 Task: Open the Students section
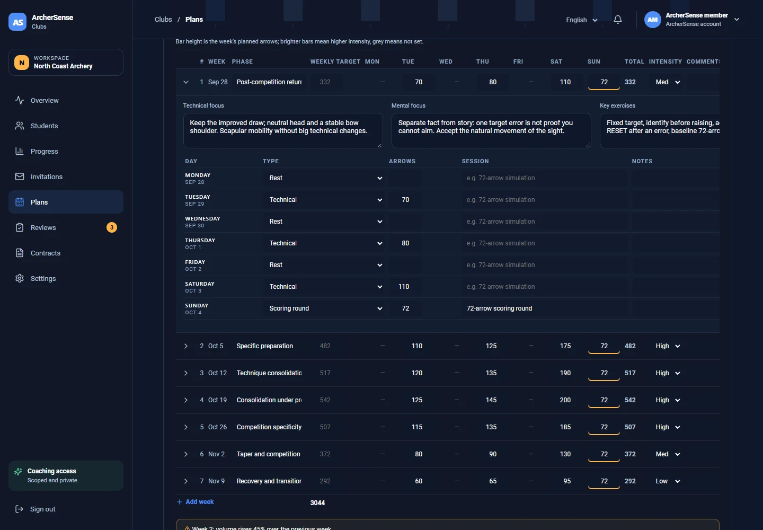coord(66,126)
